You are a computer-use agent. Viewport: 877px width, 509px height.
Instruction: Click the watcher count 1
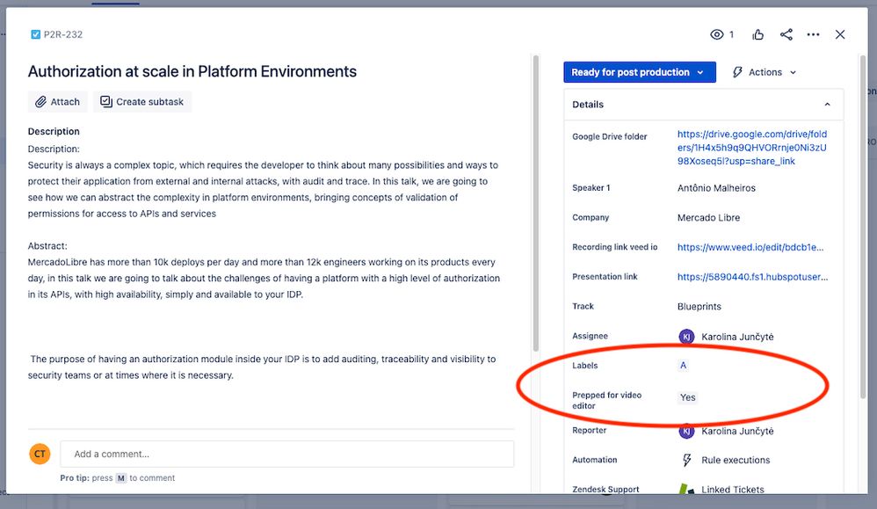coord(731,34)
